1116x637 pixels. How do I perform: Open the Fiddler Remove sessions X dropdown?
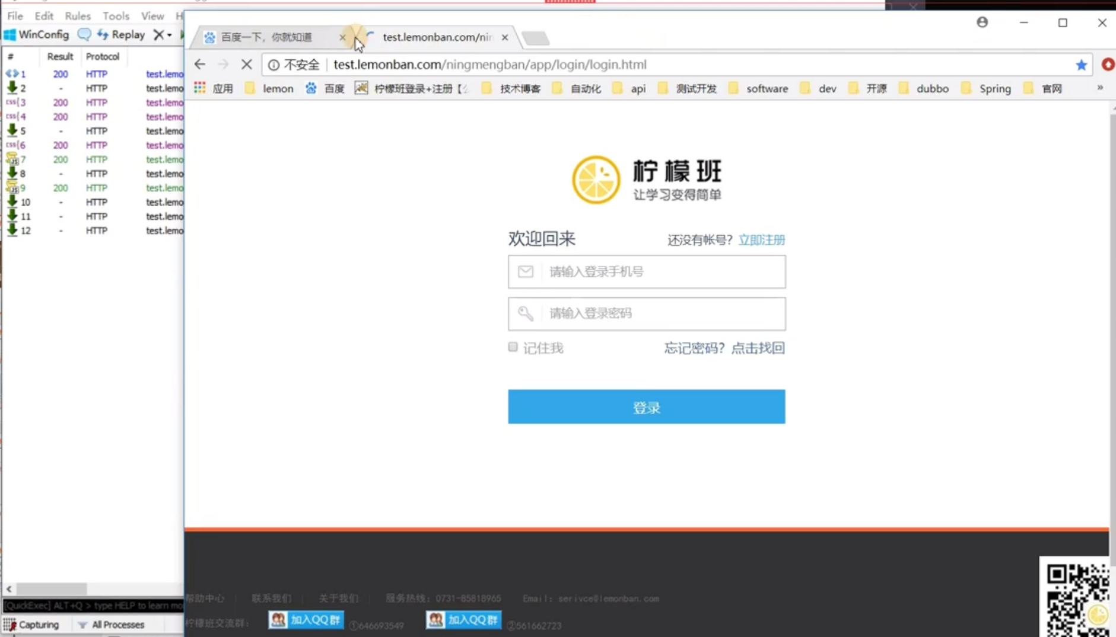162,34
